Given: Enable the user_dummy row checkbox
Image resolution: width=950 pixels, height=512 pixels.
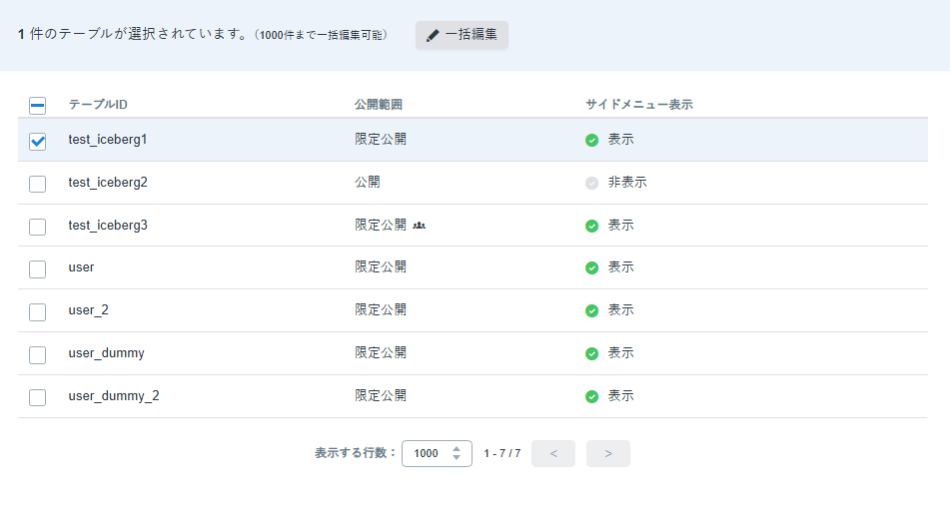Looking at the screenshot, I should (38, 355).
